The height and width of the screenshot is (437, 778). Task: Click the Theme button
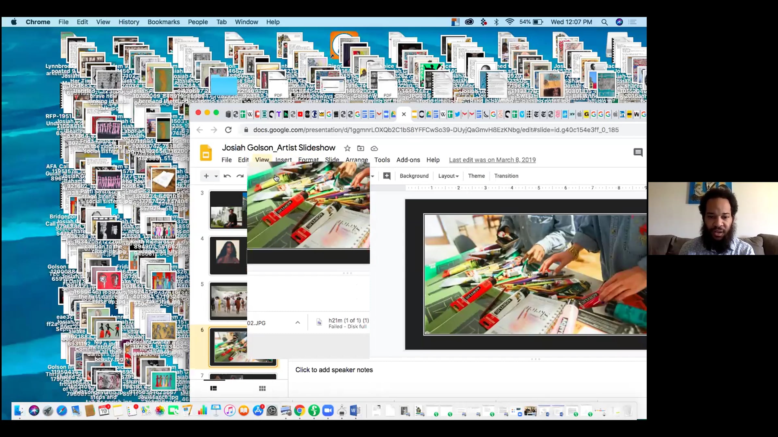click(x=476, y=176)
